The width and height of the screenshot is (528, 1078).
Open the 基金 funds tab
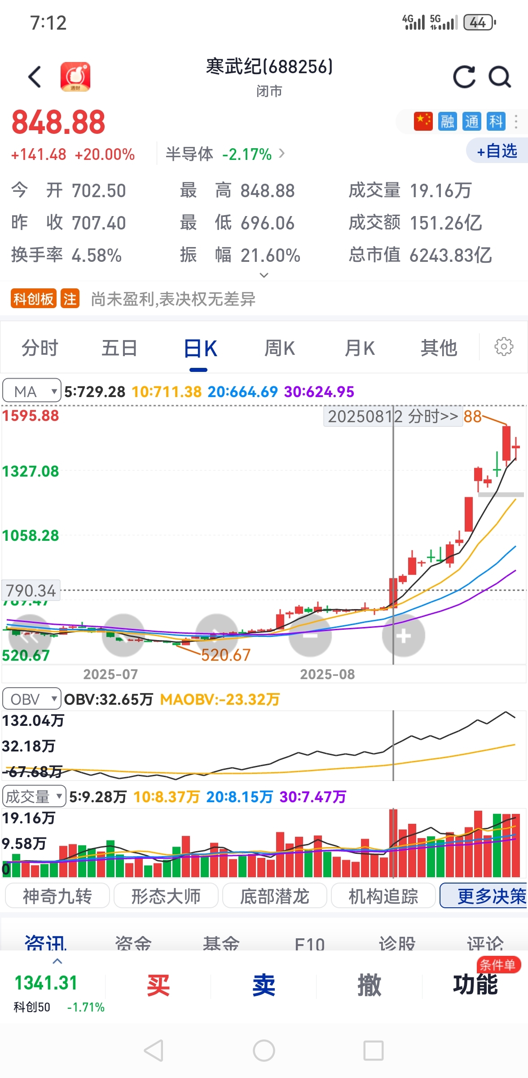(221, 942)
